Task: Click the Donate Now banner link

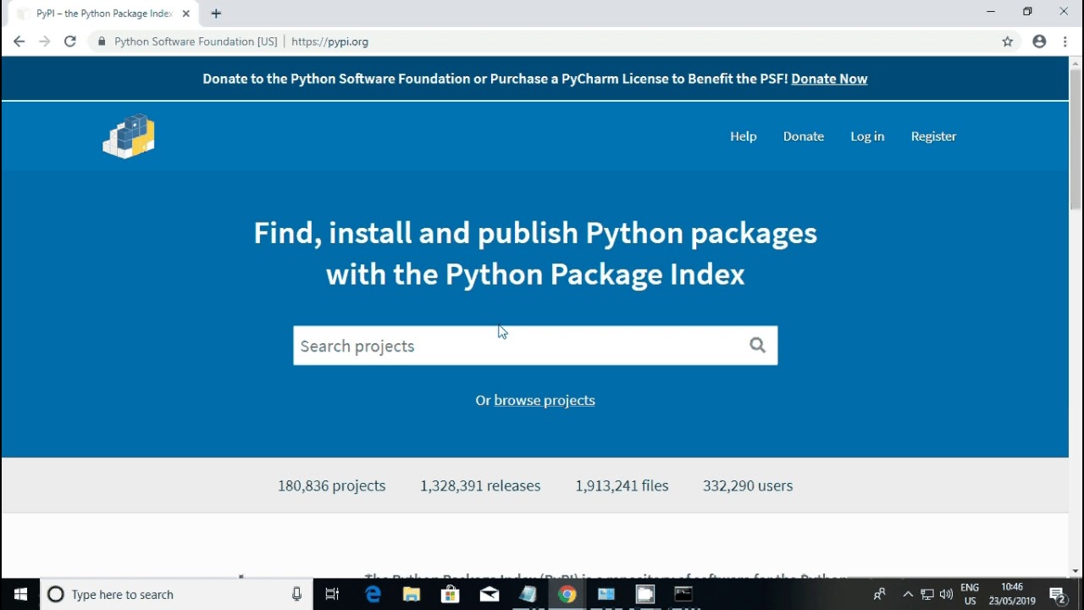Action: [829, 79]
